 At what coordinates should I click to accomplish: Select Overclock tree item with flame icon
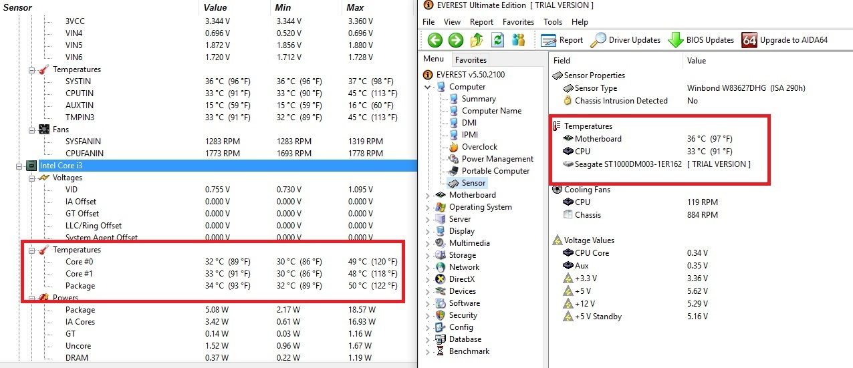click(x=473, y=147)
